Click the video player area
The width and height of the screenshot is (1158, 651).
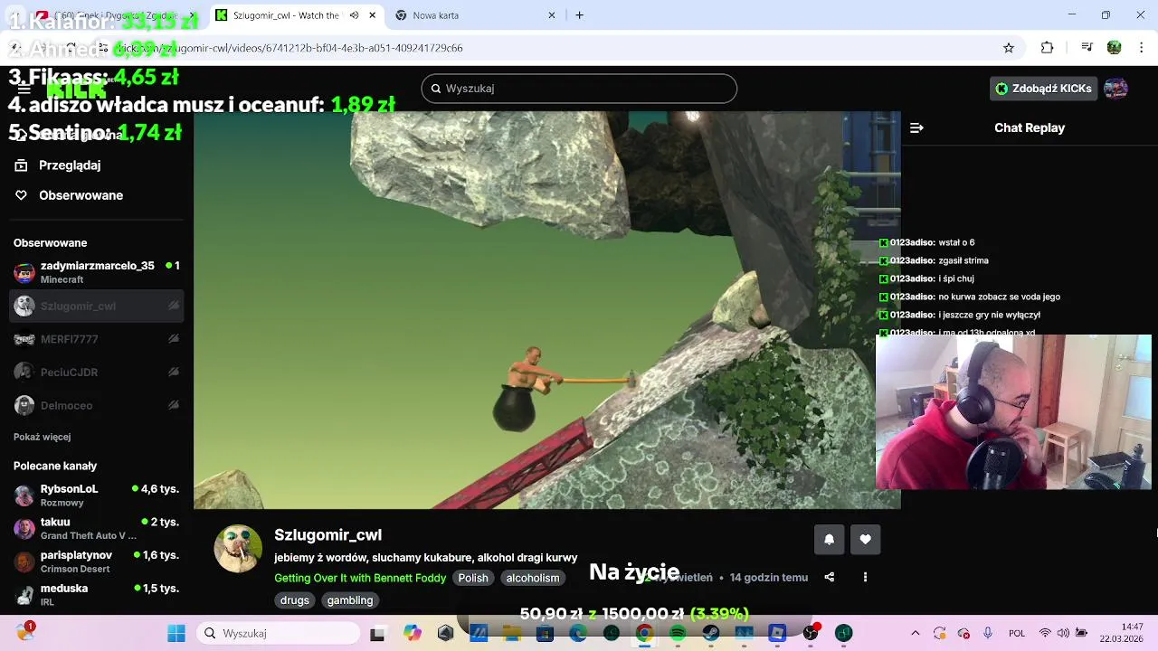547,310
